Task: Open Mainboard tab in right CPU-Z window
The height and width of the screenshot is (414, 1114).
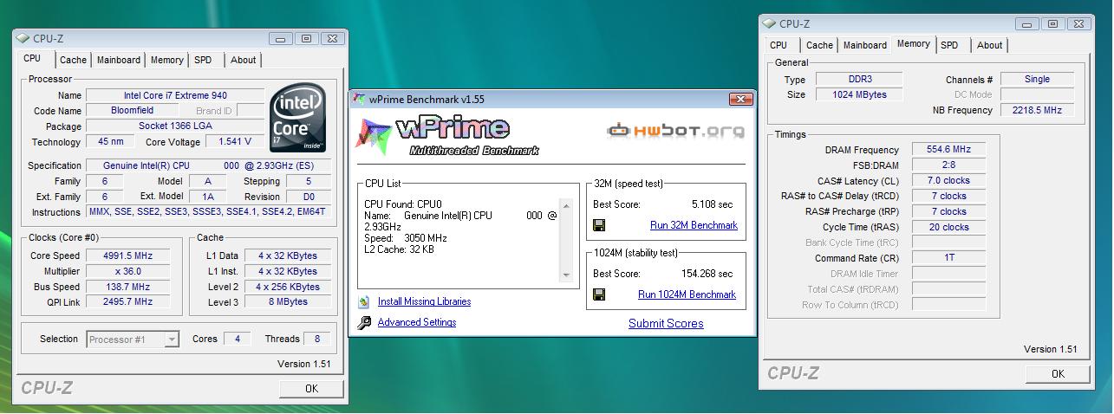Action: point(865,45)
